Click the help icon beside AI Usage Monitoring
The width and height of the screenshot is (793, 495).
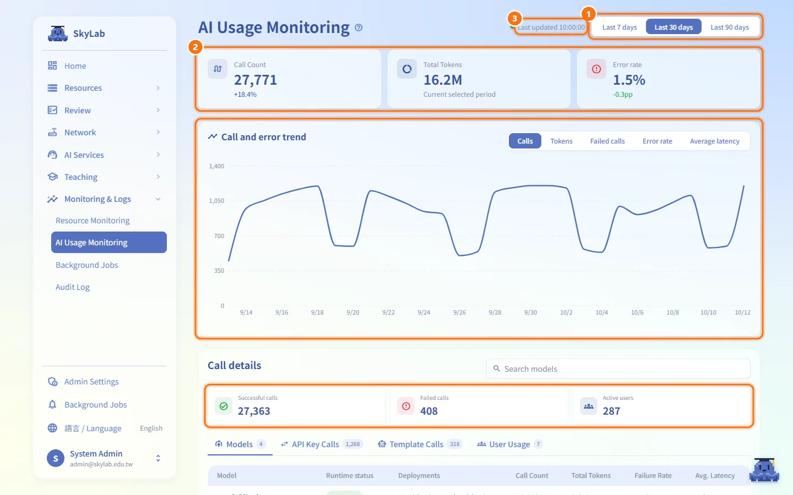point(359,28)
